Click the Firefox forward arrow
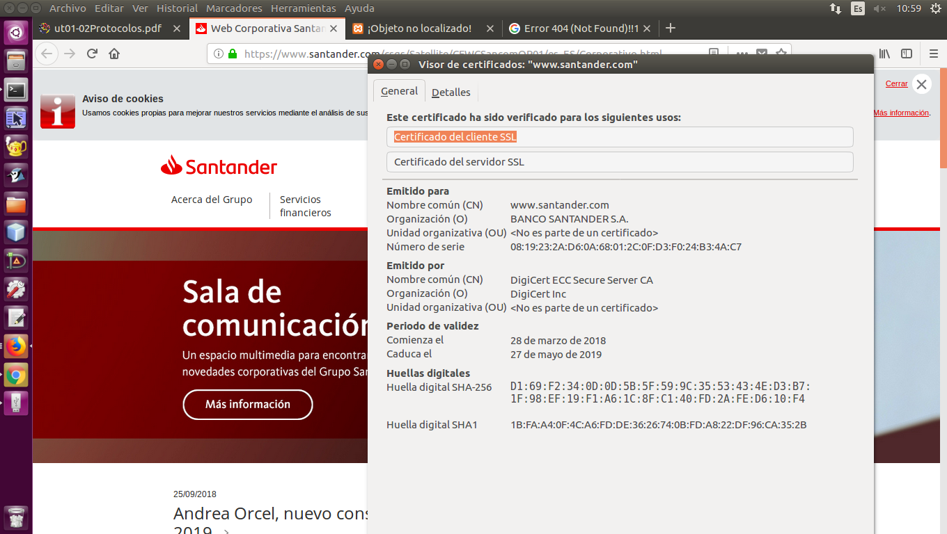Viewport: 947px width, 534px height. [70, 54]
